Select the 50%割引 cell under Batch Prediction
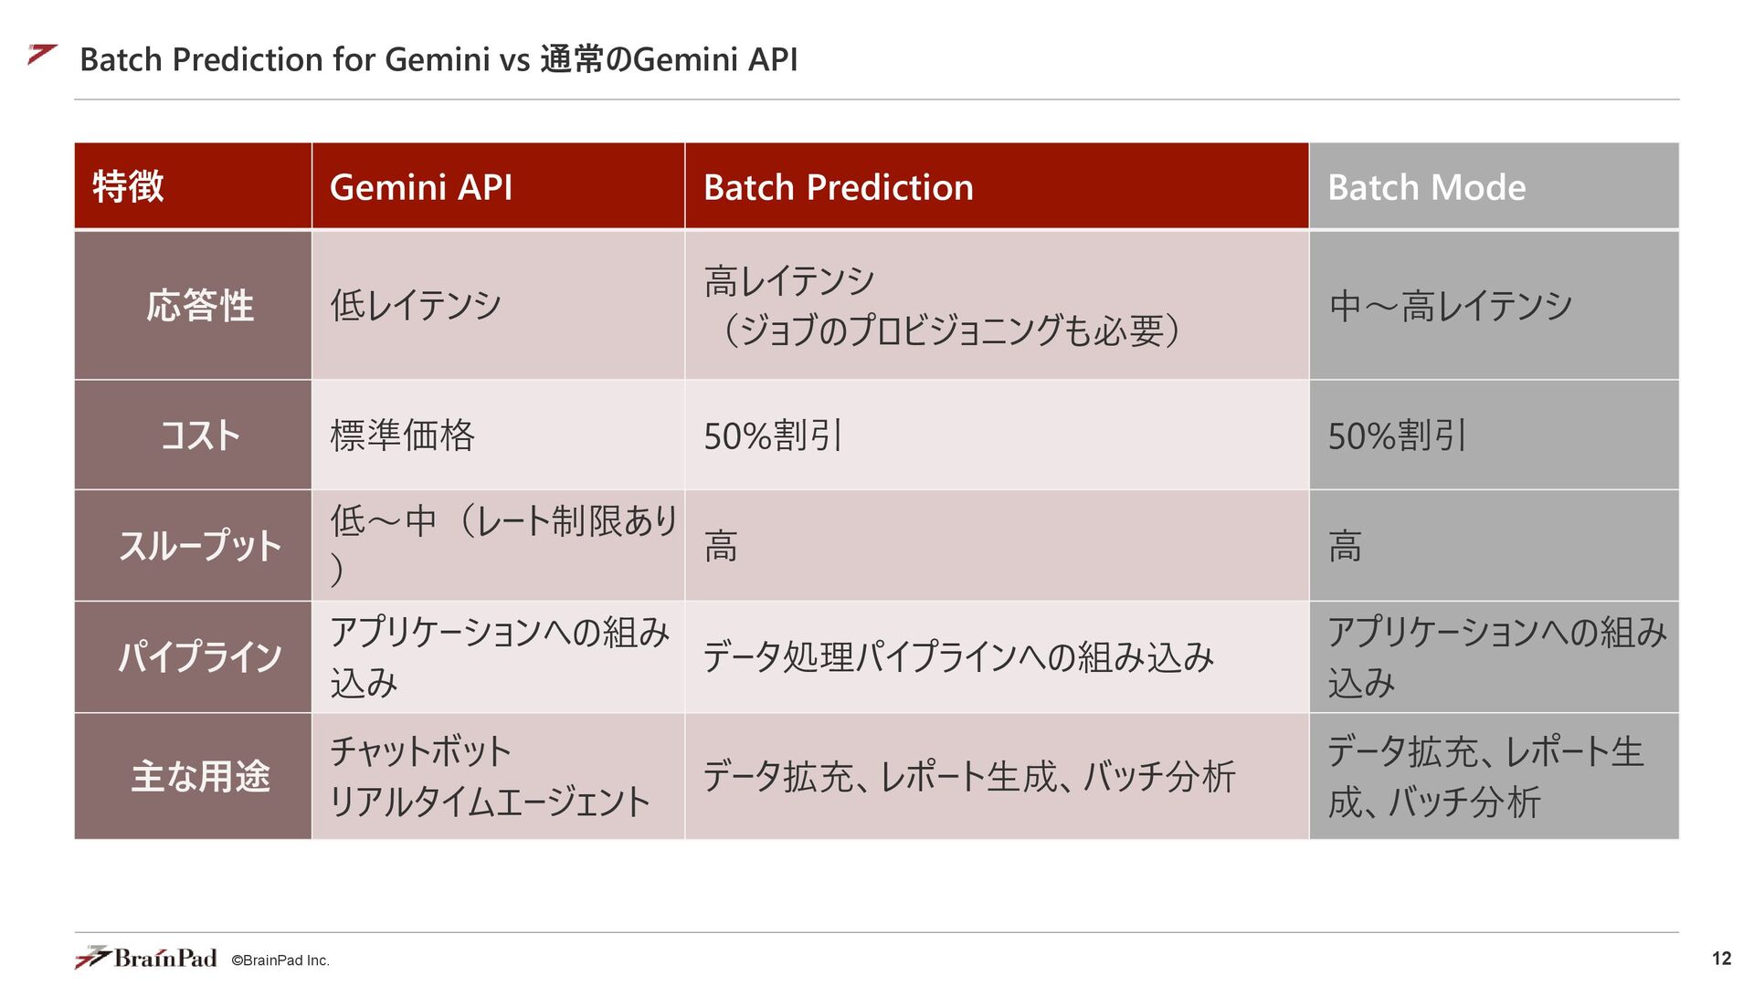1754x986 pixels. tap(997, 435)
